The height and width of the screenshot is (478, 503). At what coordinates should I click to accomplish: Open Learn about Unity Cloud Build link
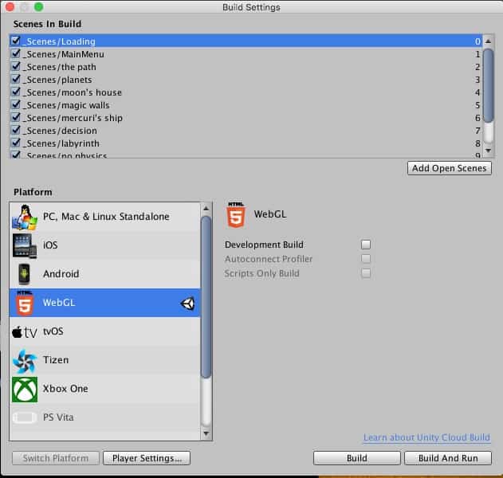[x=426, y=437]
